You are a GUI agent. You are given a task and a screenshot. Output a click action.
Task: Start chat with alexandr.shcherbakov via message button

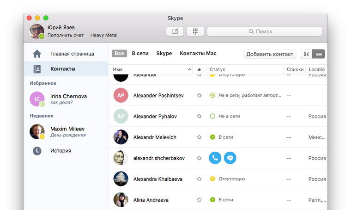click(x=230, y=158)
